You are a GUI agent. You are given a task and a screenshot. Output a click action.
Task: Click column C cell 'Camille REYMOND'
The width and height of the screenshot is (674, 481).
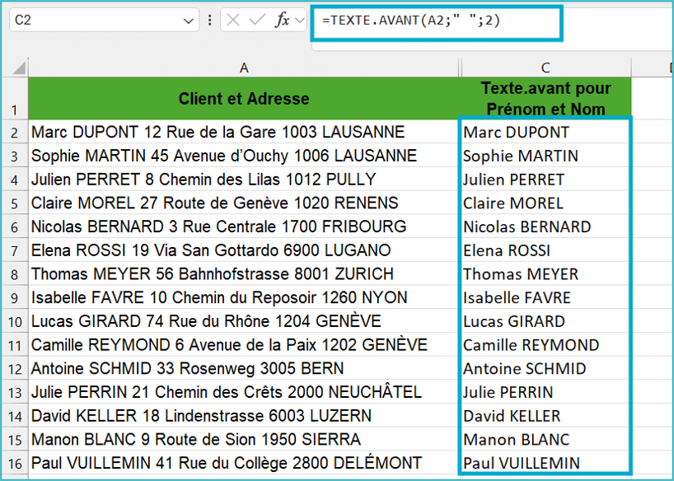point(546,344)
